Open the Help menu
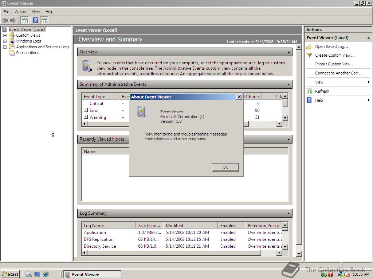373x279 pixels. click(50, 12)
